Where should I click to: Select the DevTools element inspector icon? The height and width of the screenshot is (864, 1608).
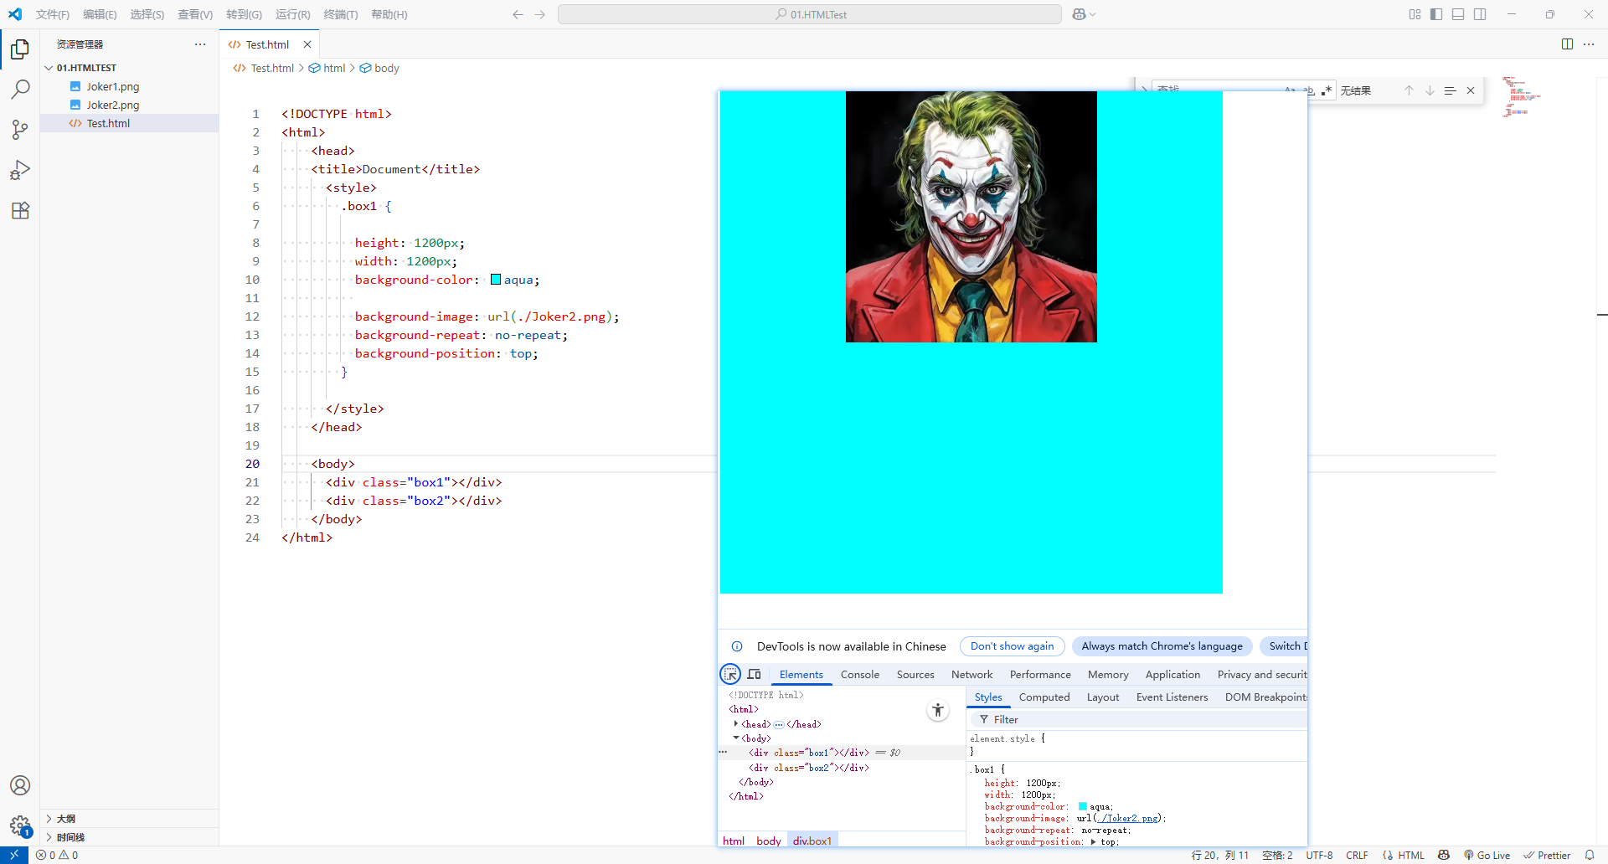coord(730,674)
